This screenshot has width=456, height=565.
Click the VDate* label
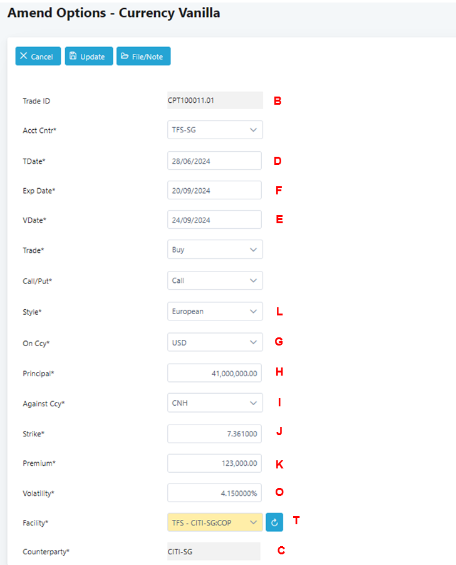34,221
